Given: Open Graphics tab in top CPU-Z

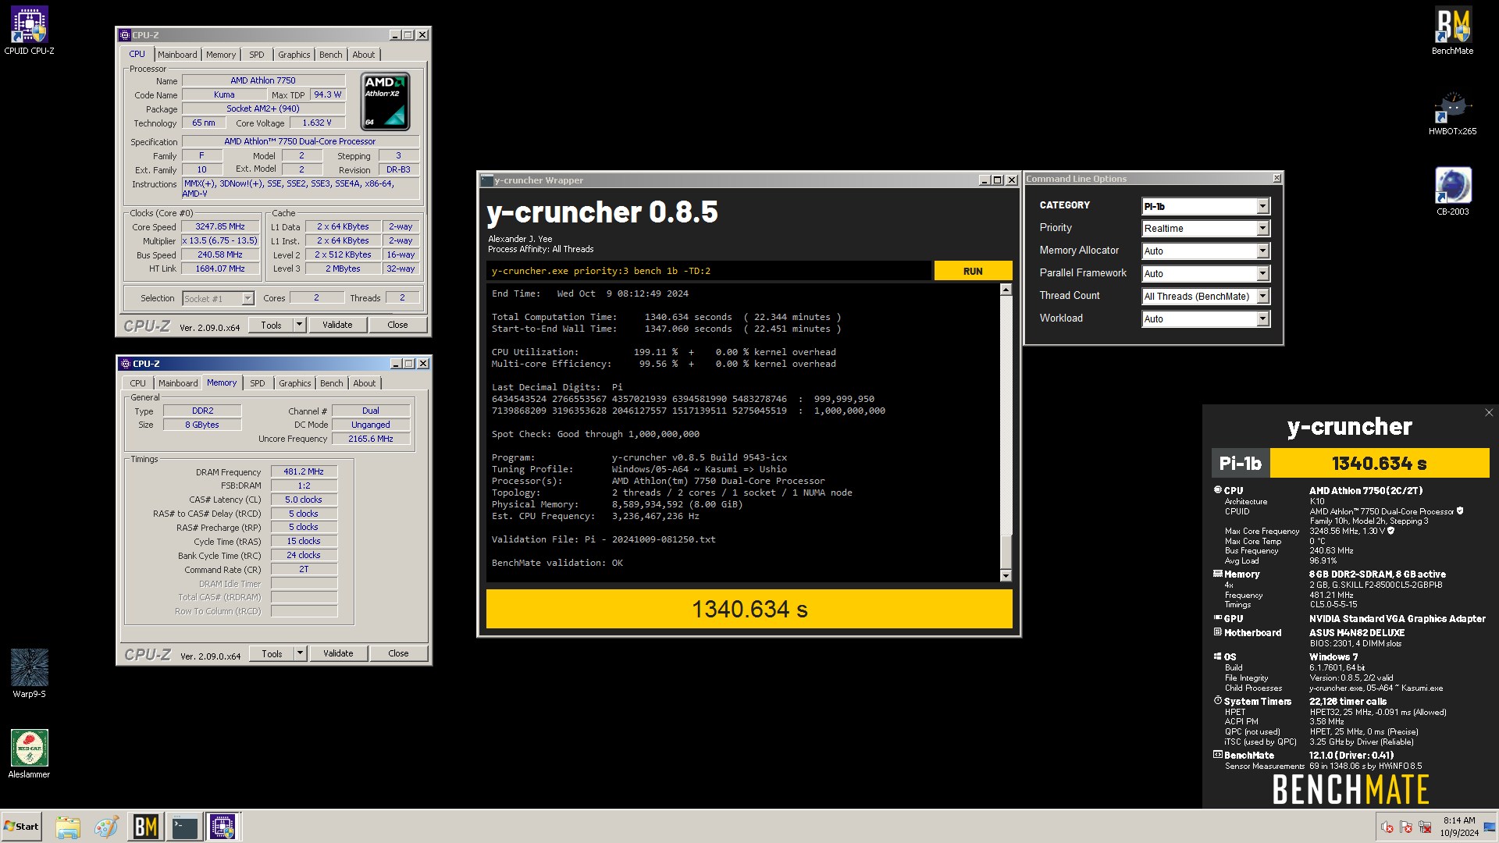Looking at the screenshot, I should coord(294,55).
